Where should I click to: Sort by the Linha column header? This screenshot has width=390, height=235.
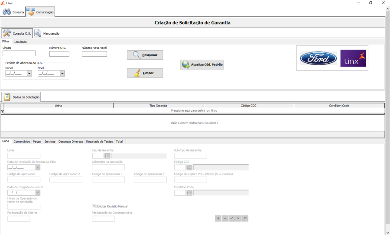(x=58, y=106)
